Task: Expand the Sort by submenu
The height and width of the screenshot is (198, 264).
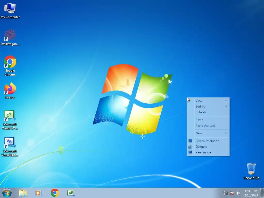Action: coord(208,106)
